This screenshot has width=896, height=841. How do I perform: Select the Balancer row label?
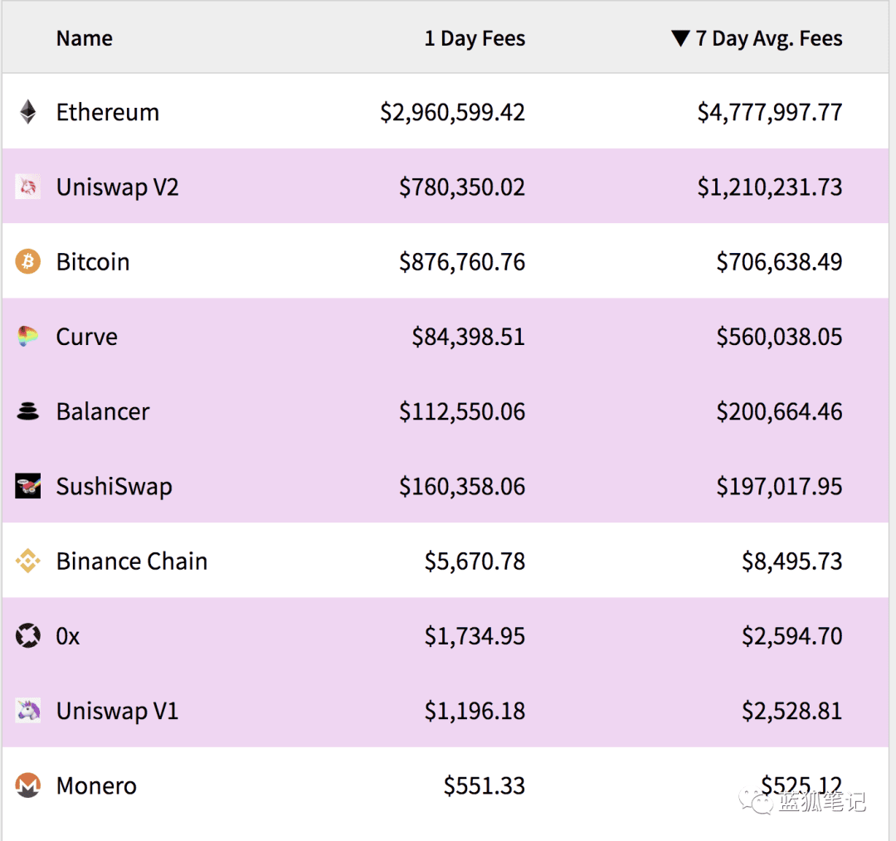coord(103,411)
